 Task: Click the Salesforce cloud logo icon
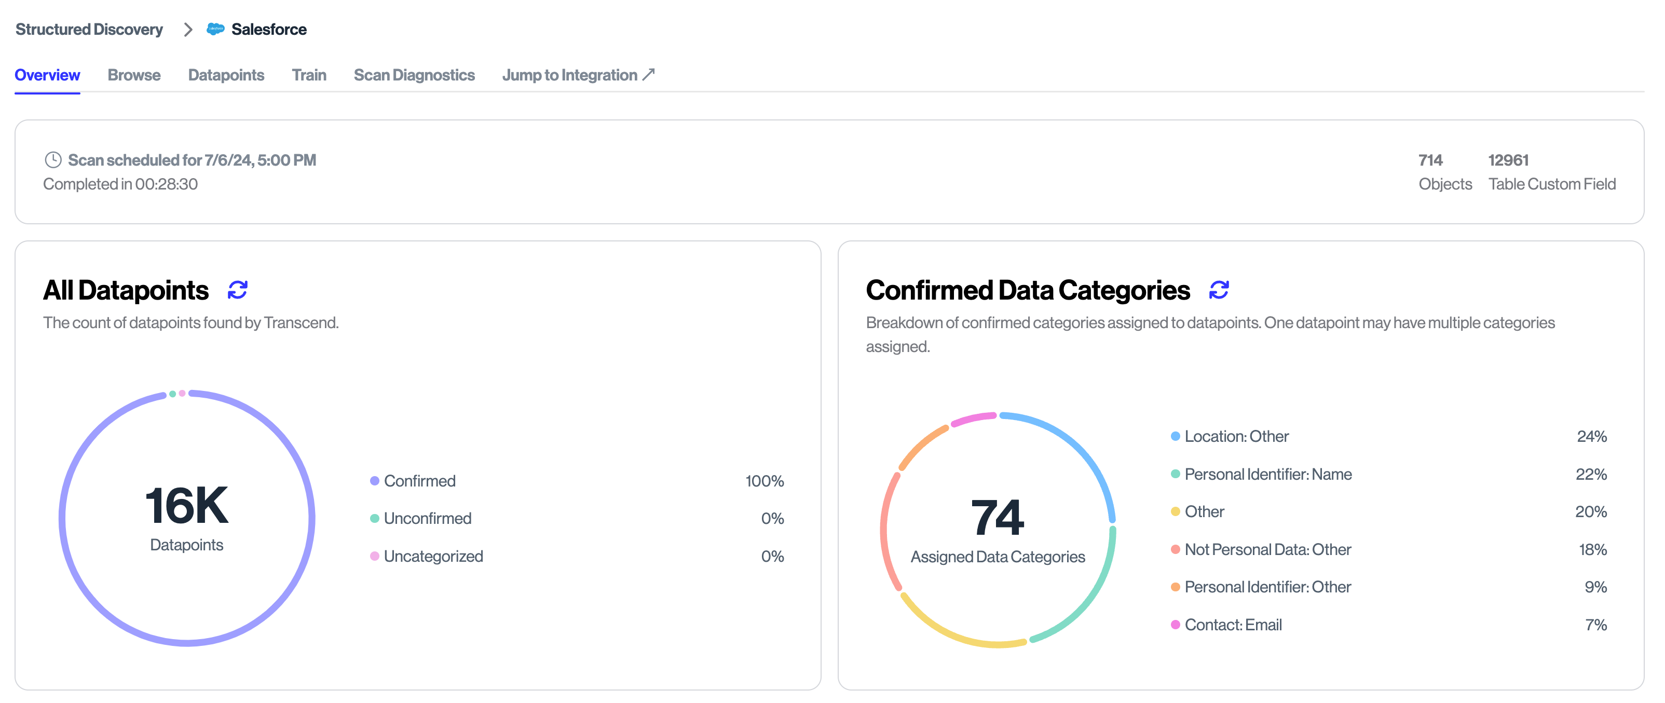tap(215, 29)
